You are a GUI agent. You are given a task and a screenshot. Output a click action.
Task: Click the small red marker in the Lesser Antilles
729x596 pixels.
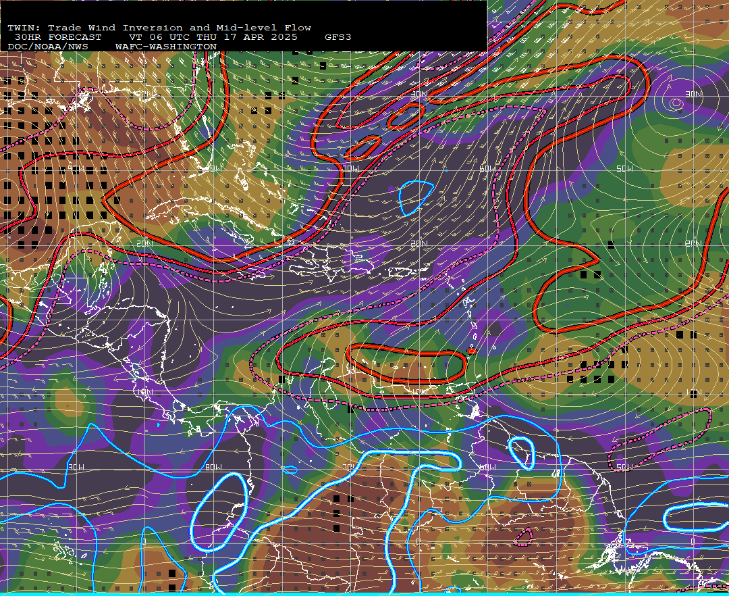[471, 351]
